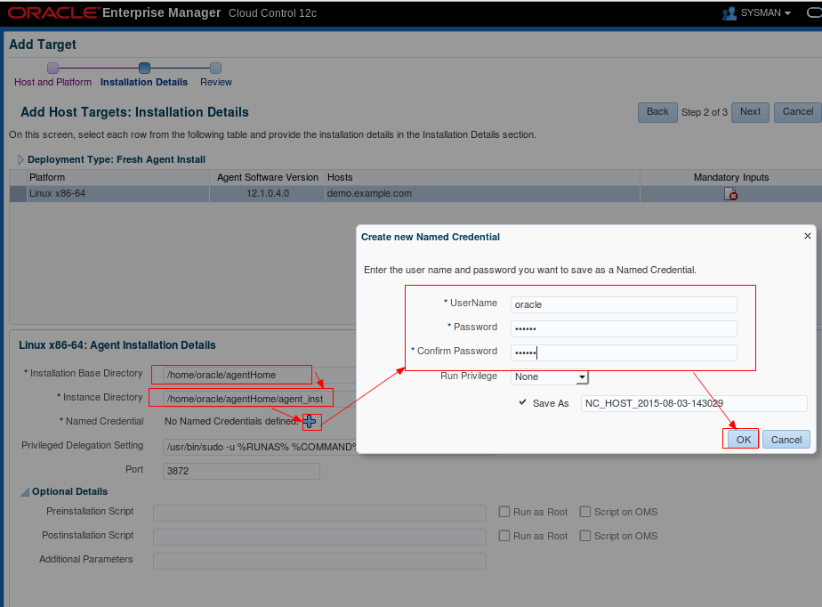Viewport: 822px width, 607px height.
Task: Check Run as Root for Preinstallation Script
Action: pos(504,512)
